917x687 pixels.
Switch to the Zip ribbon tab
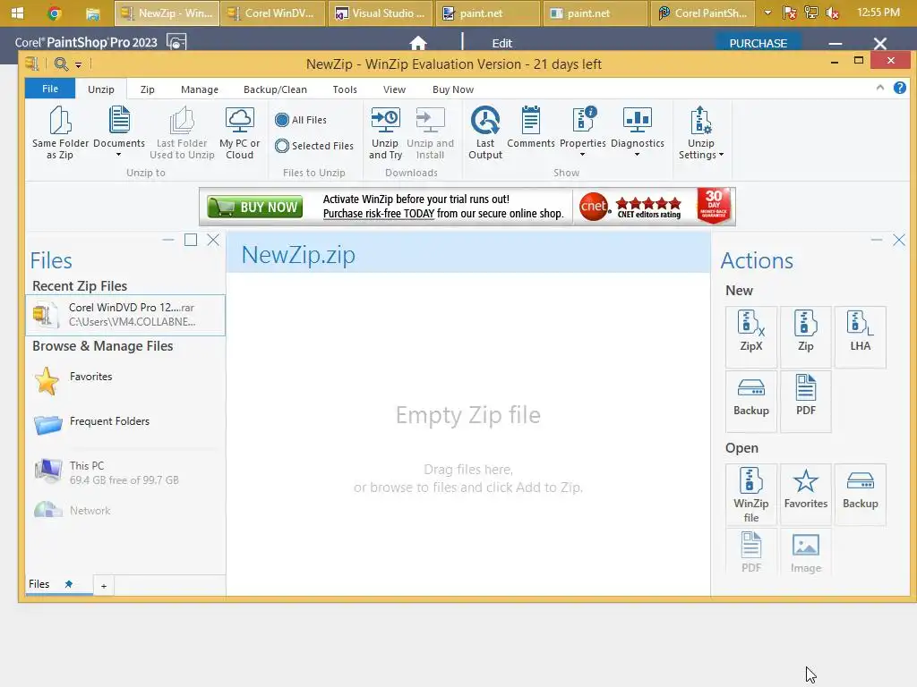(x=148, y=89)
